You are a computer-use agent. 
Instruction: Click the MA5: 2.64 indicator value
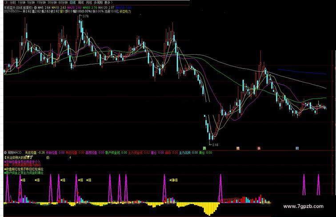click(x=44, y=8)
